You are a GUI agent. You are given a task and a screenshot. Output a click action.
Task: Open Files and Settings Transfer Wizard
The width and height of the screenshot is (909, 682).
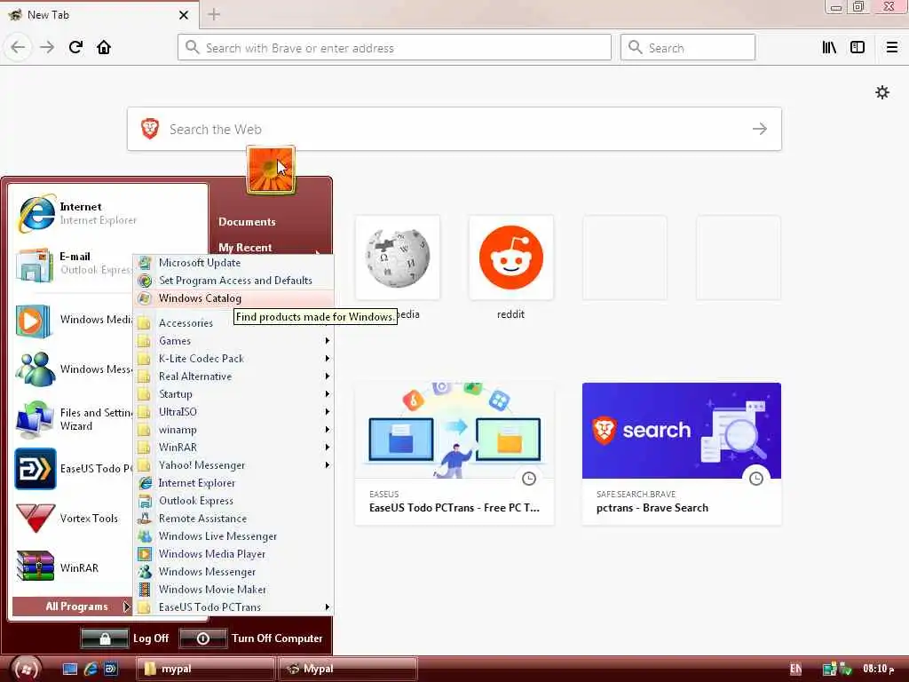pos(74,419)
